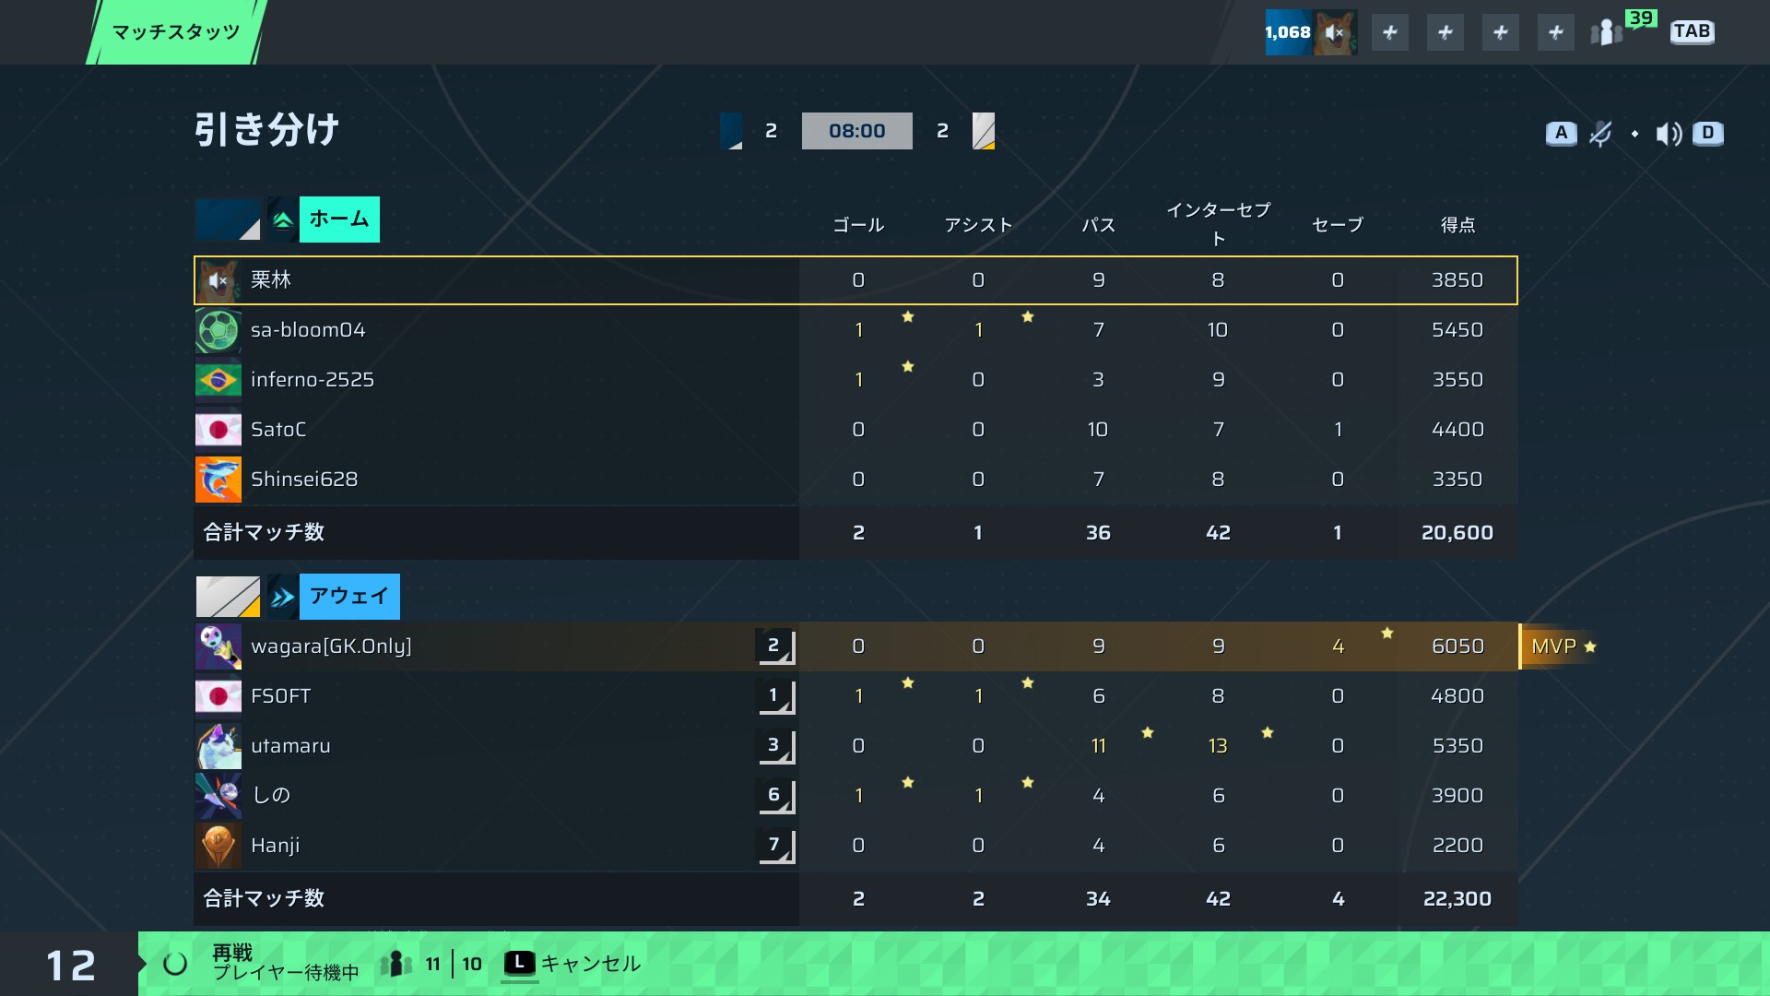Click the home team banner flag
This screenshot has height=996, width=1770.
click(x=228, y=219)
